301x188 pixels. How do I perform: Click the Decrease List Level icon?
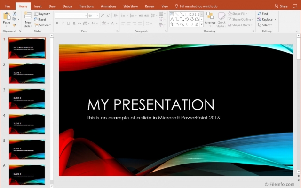pos(141,16)
